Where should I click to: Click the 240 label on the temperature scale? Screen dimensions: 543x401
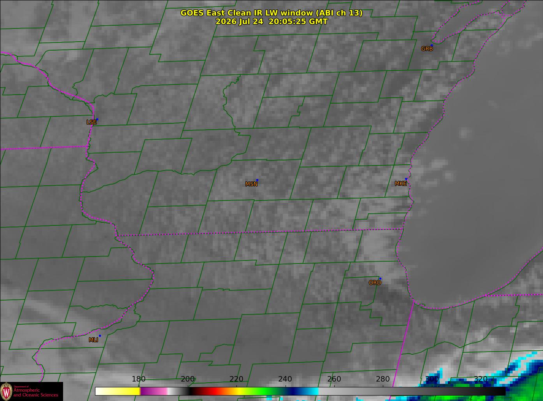[285, 379]
